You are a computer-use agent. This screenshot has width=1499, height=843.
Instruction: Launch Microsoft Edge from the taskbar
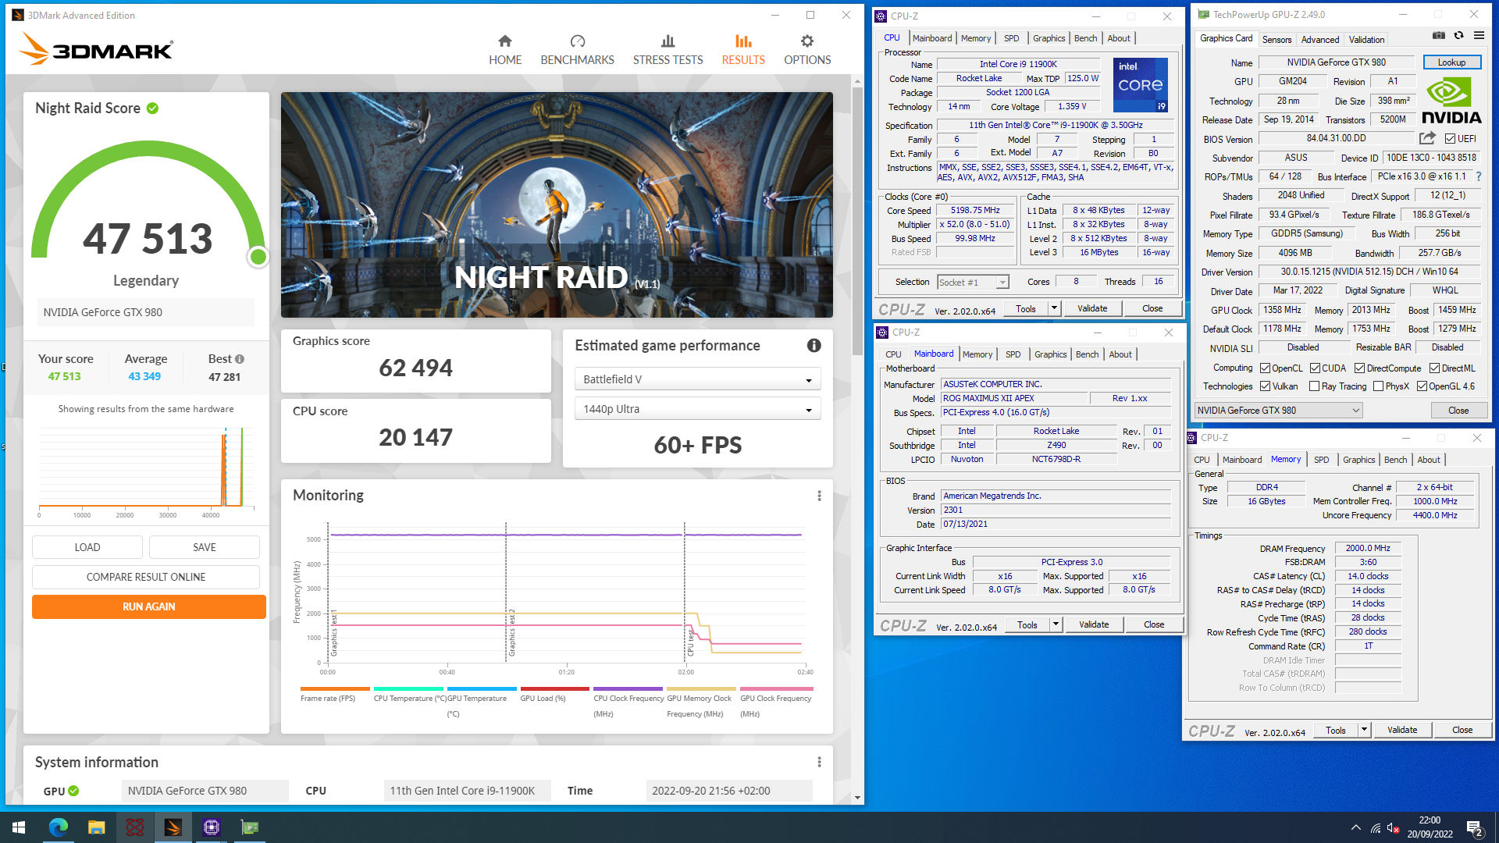(x=58, y=827)
